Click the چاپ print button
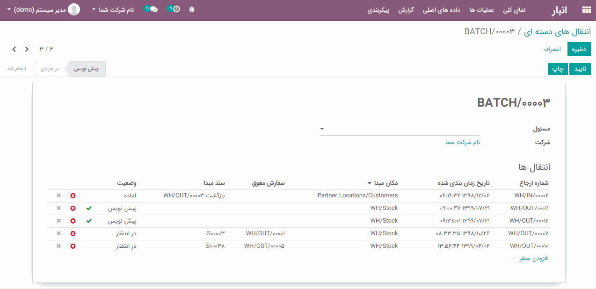Image resolution: width=596 pixels, height=289 pixels. [558, 69]
